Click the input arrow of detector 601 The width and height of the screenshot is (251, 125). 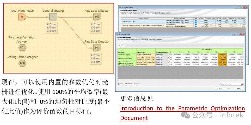pyautogui.click(x=91, y=48)
